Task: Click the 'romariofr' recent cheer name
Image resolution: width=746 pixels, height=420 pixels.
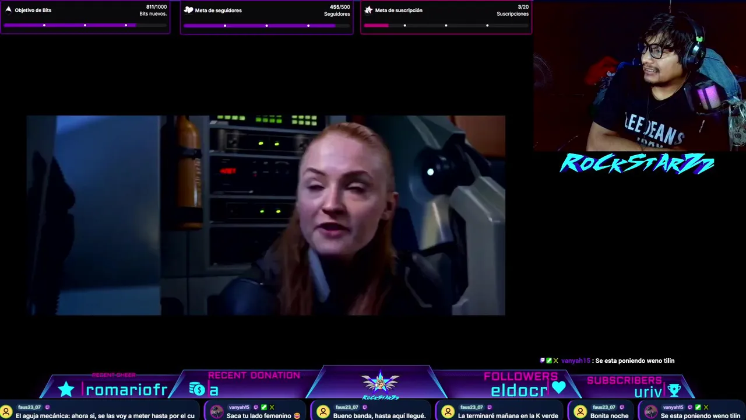Action: coord(126,390)
